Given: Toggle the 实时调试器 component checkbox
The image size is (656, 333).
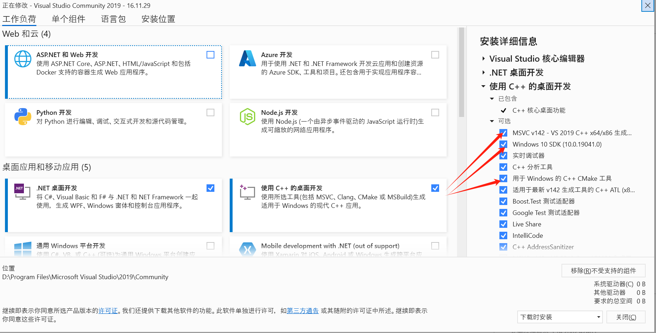Looking at the screenshot, I should (x=503, y=156).
